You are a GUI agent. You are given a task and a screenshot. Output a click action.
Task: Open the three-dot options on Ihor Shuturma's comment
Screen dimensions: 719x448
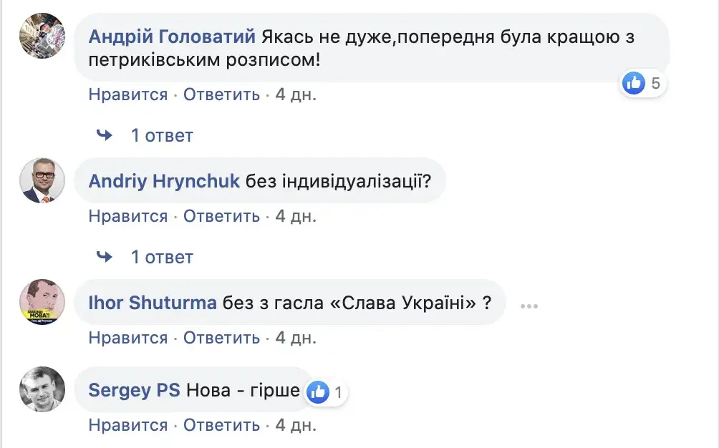[529, 306]
